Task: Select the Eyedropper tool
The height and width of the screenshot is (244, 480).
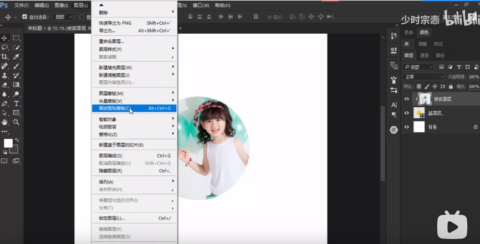Action: pos(17,57)
